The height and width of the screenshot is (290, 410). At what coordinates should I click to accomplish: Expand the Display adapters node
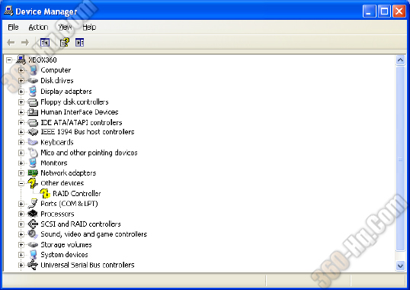(x=21, y=92)
